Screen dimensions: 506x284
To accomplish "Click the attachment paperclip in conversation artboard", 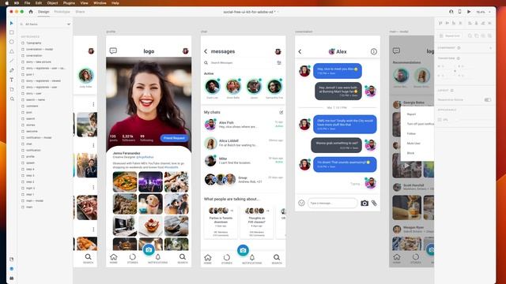I will tap(374, 203).
